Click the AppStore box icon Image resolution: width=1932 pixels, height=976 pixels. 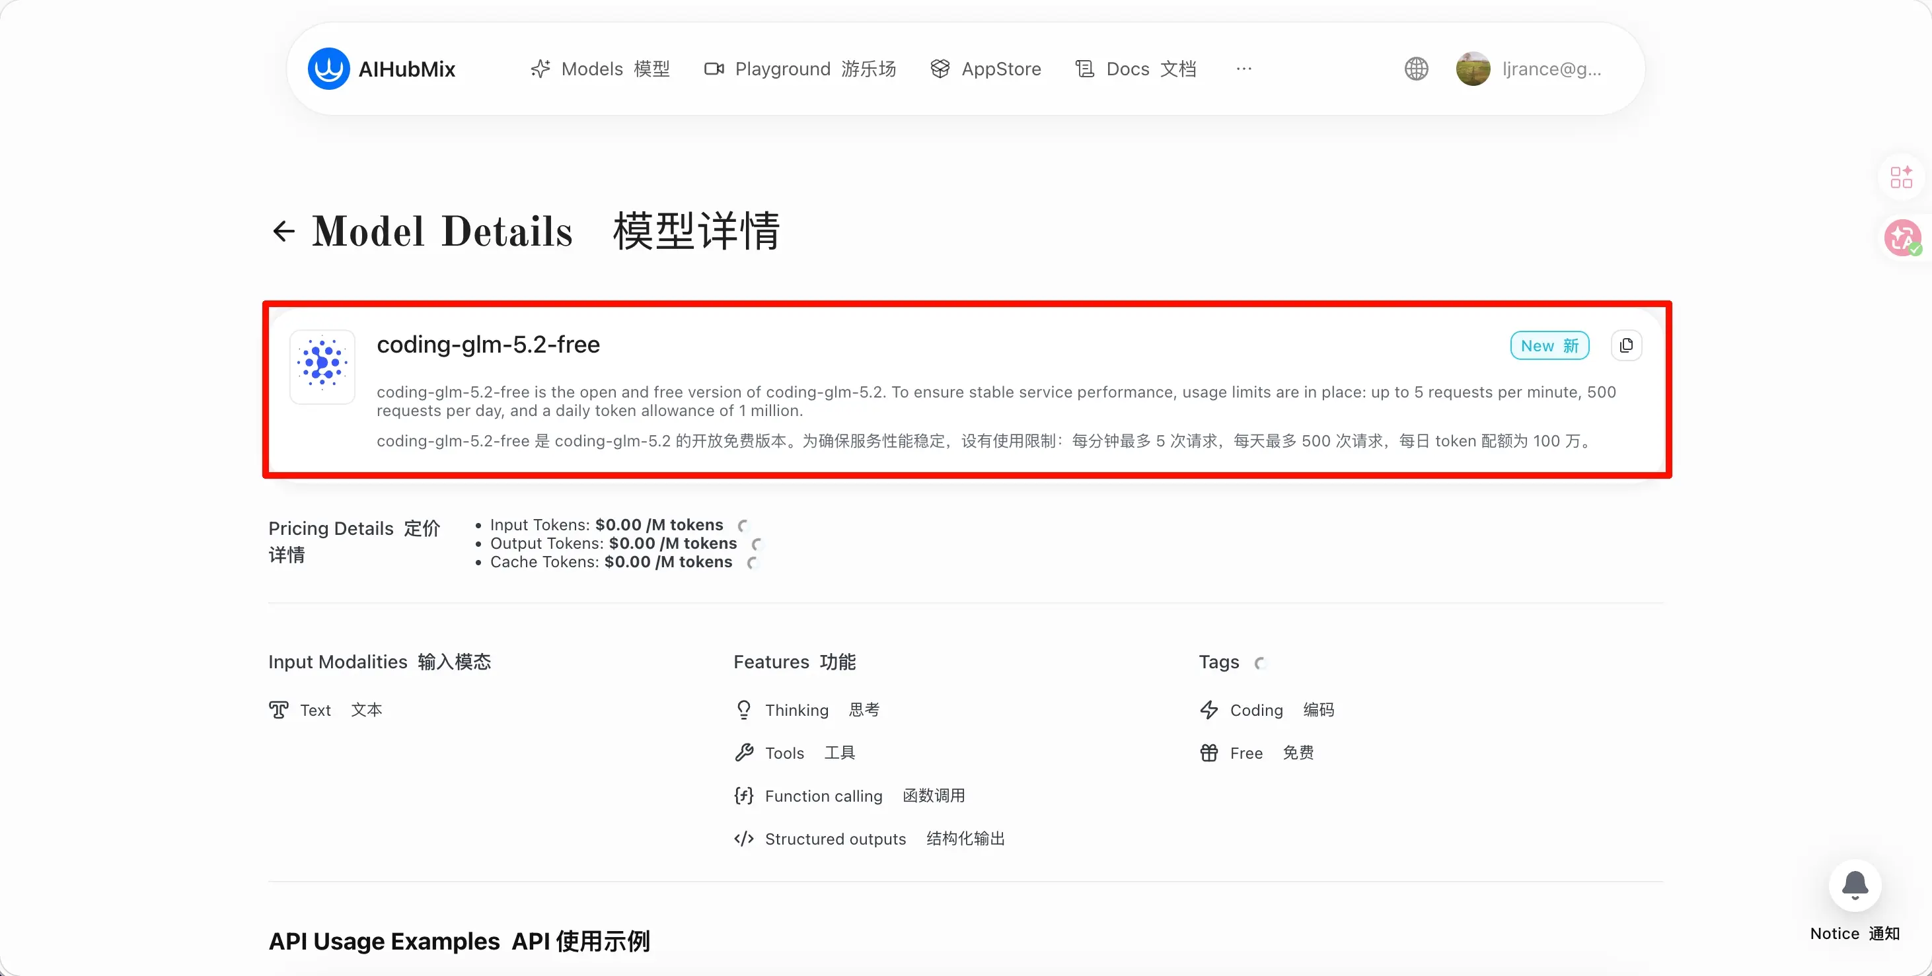[x=940, y=69]
